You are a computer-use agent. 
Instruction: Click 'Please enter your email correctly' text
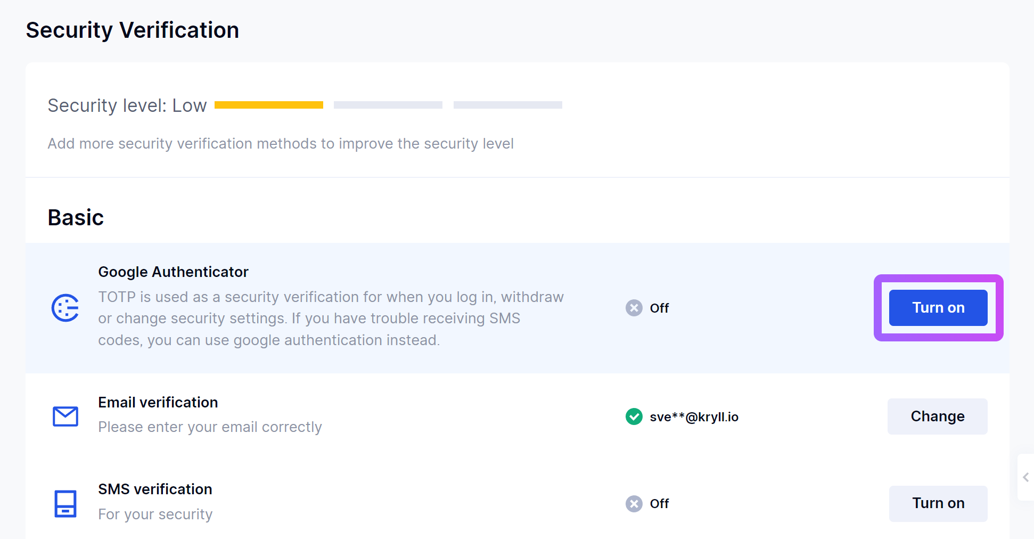[x=210, y=427]
